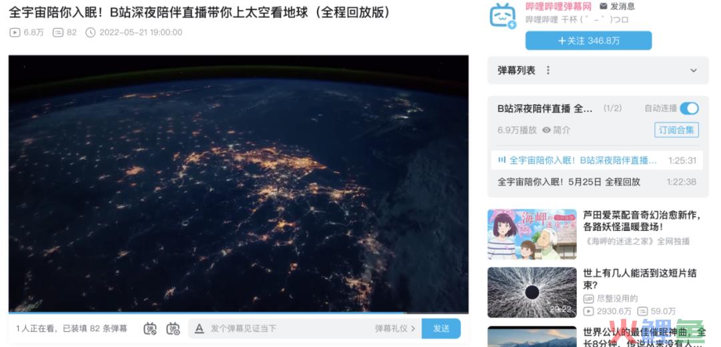721x347 pixels.
Task: Expand the 弹幕列表 chevron
Action: point(694,70)
